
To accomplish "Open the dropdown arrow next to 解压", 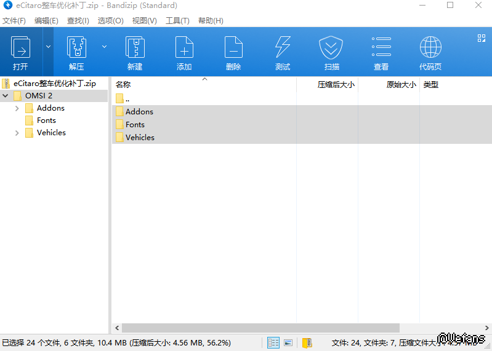I will pos(104,47).
